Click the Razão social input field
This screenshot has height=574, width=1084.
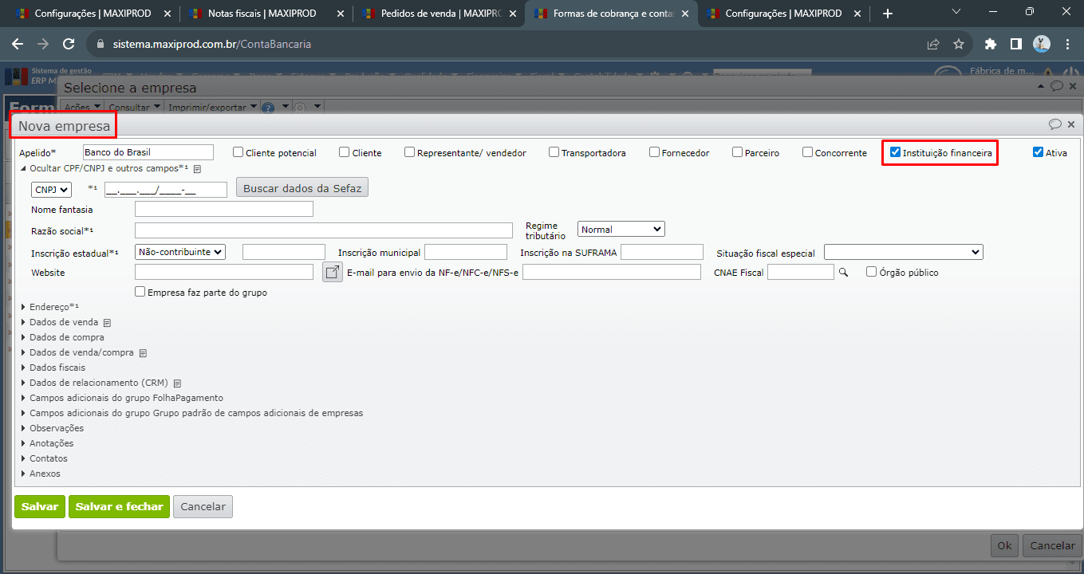[x=323, y=230]
